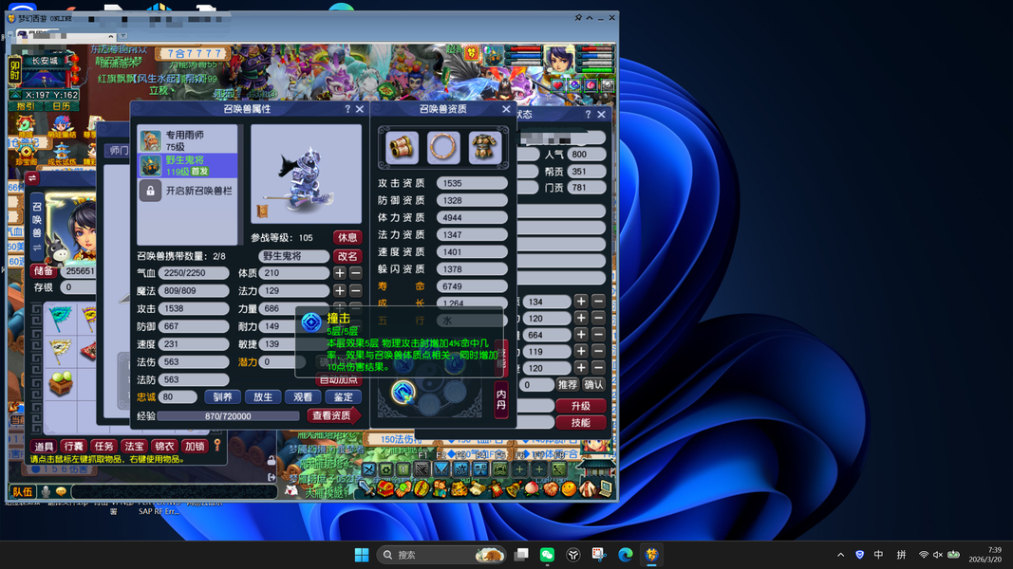
Task: Open the Windows Start menu
Action: pos(362,555)
